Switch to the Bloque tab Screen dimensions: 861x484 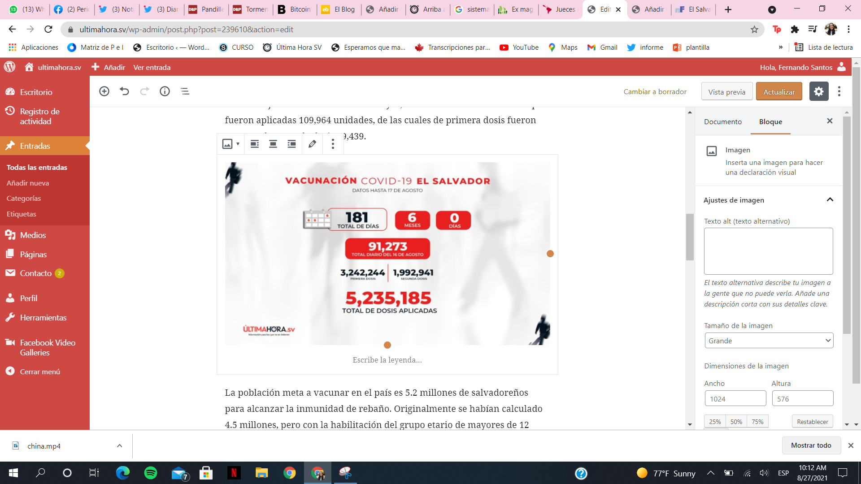[x=770, y=122]
